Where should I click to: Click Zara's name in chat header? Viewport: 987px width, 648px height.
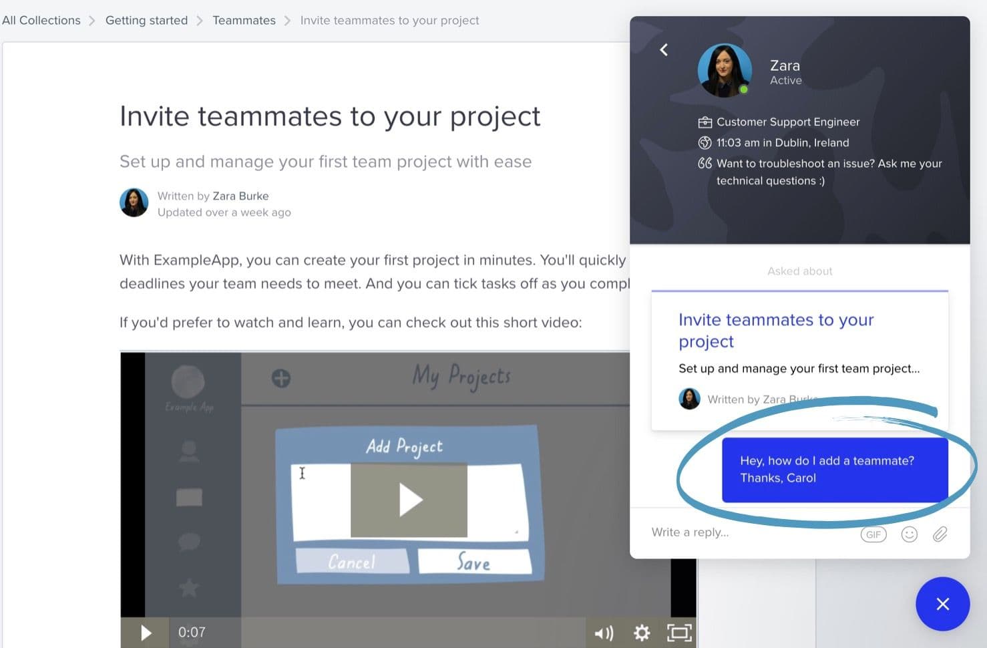(x=785, y=65)
